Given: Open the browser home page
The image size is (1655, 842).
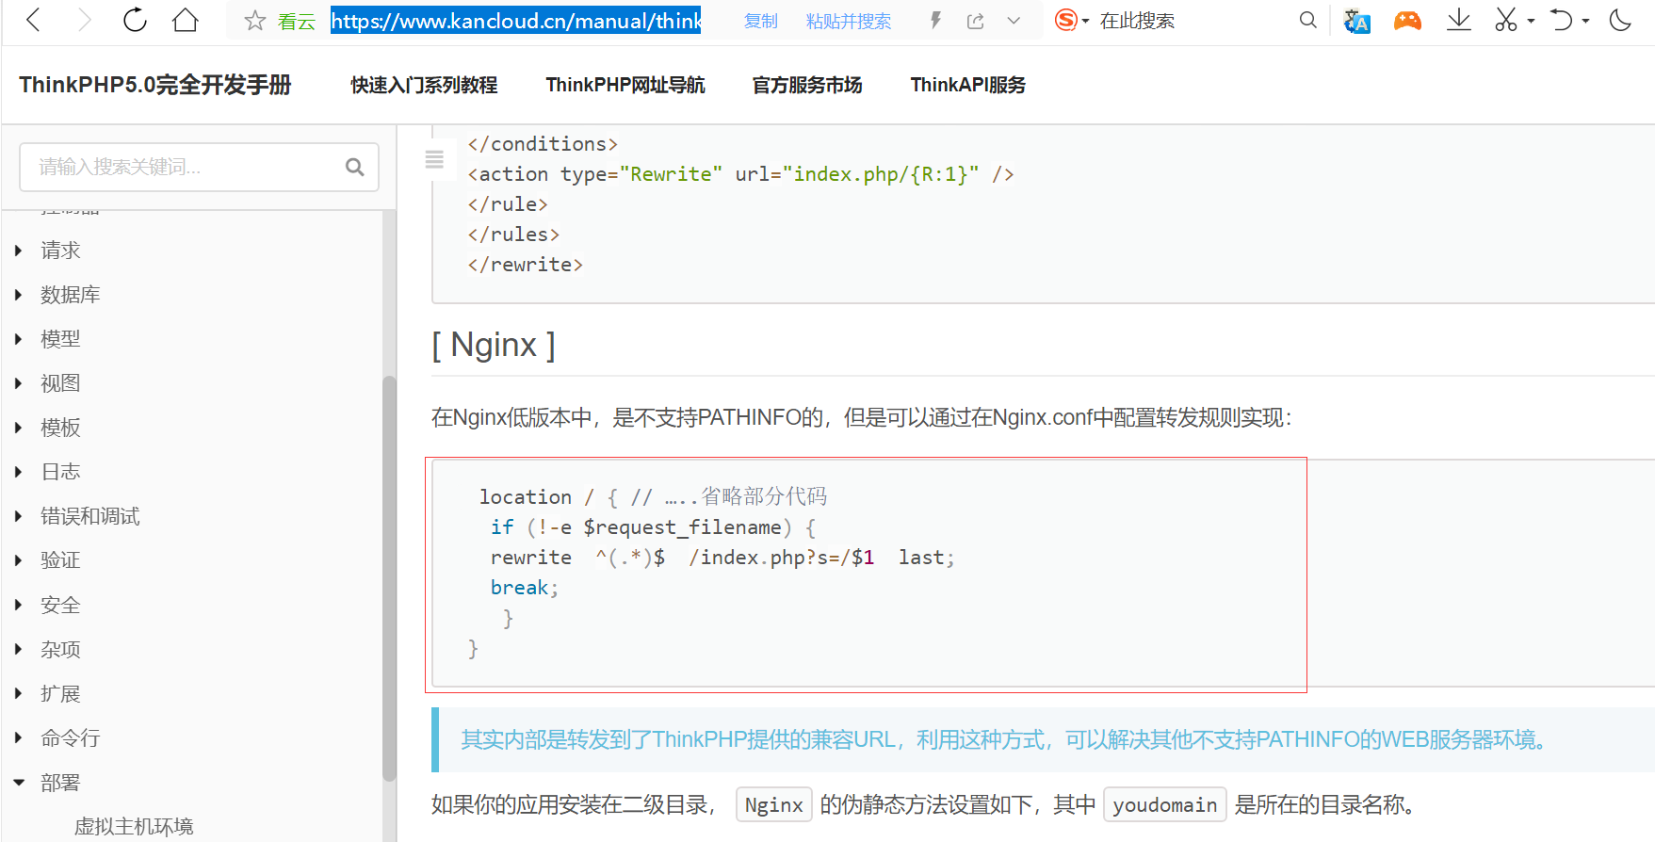Looking at the screenshot, I should tap(186, 20).
